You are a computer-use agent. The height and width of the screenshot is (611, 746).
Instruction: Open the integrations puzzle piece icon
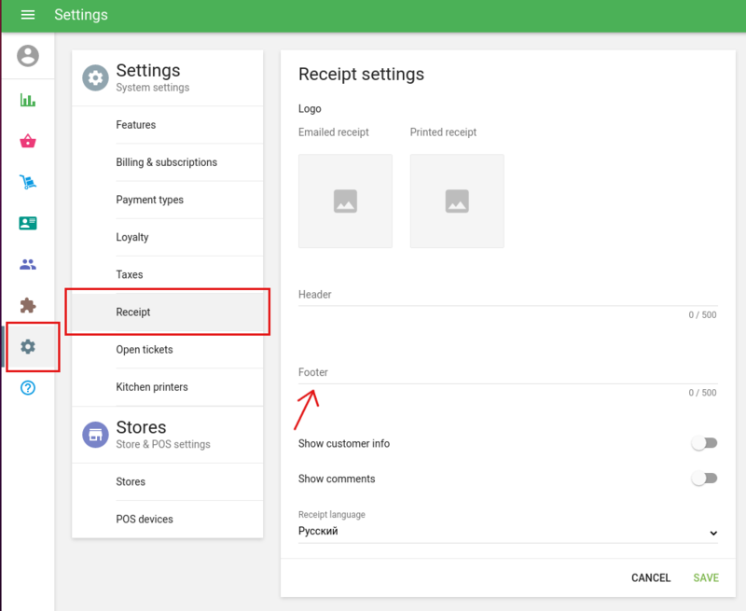[x=28, y=305]
